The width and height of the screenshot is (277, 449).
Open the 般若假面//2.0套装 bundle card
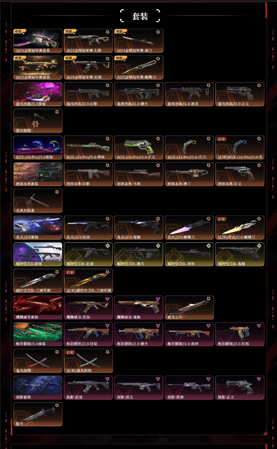click(x=38, y=334)
